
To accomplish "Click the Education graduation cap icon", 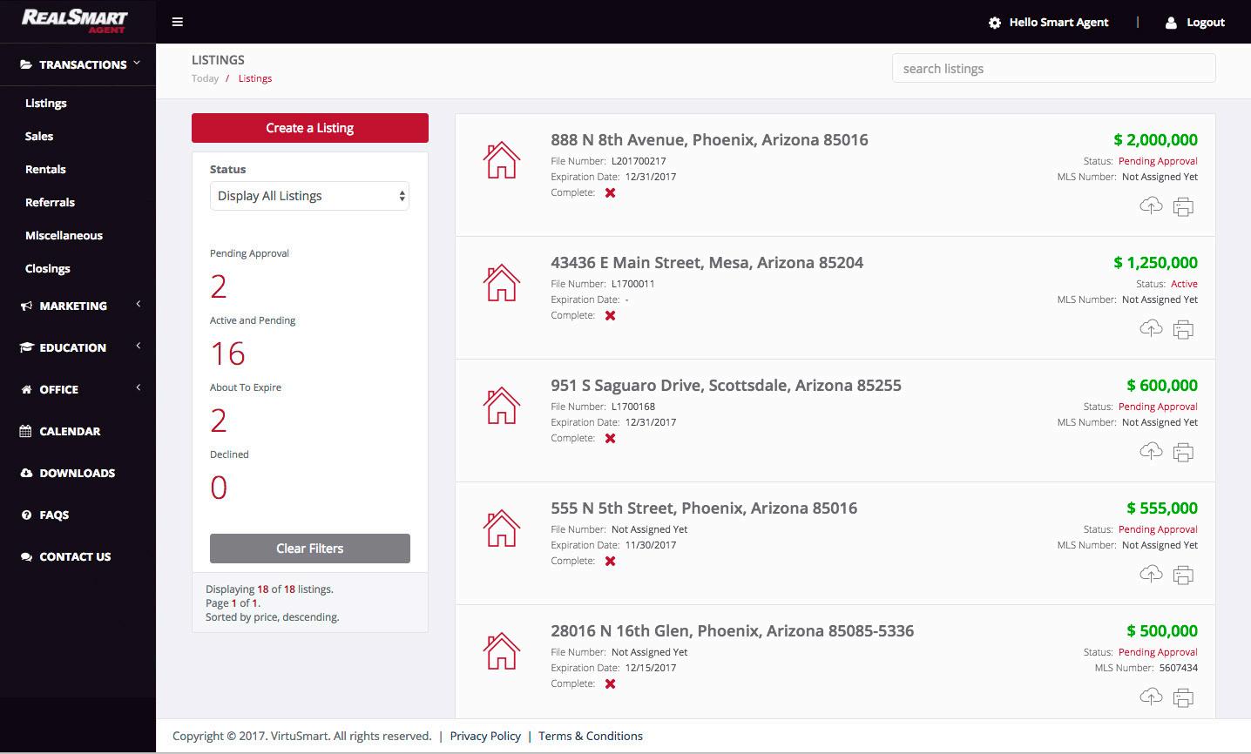I will pos(26,347).
